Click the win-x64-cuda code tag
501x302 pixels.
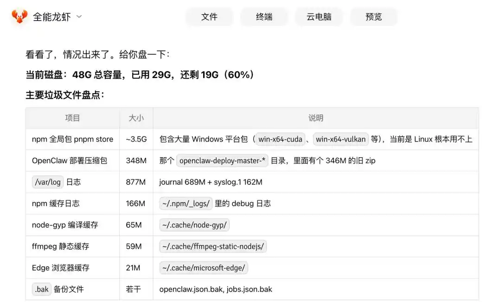click(x=280, y=139)
